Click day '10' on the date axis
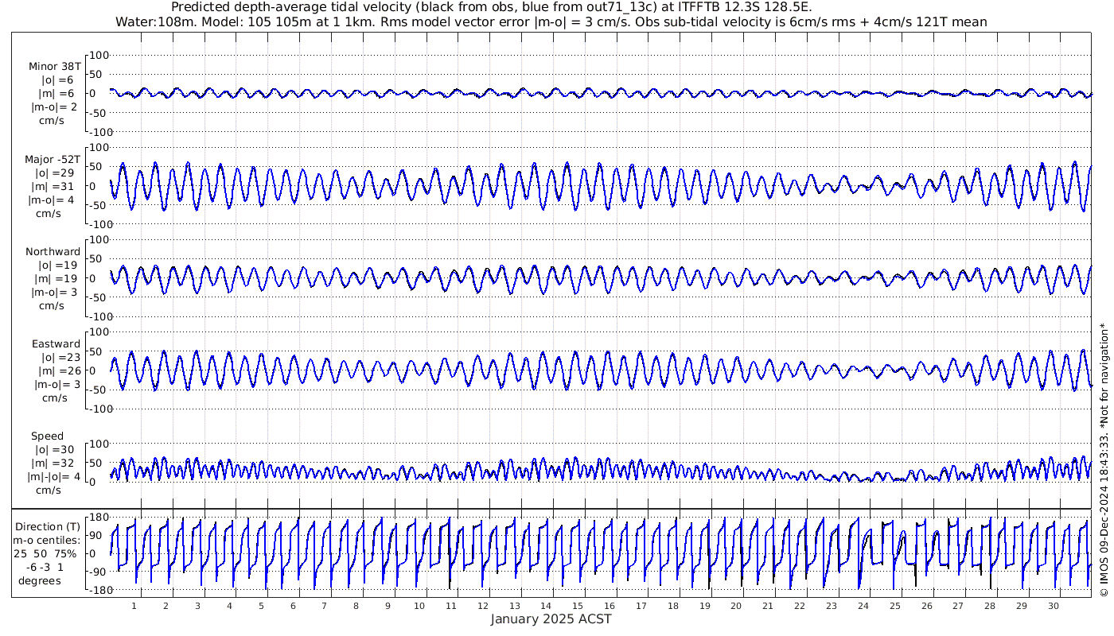This screenshot has width=1114, height=636. point(419,606)
